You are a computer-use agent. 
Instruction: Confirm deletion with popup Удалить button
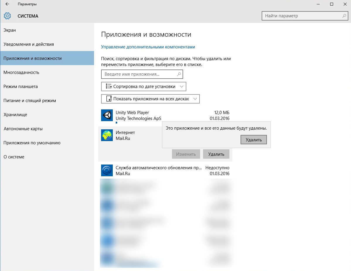(254, 140)
